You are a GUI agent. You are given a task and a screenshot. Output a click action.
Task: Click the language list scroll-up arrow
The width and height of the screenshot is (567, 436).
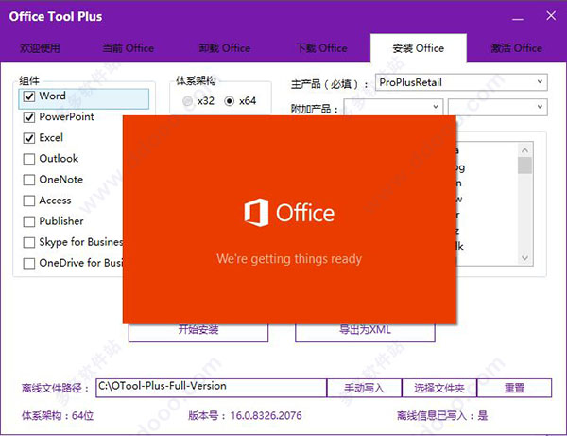click(525, 149)
